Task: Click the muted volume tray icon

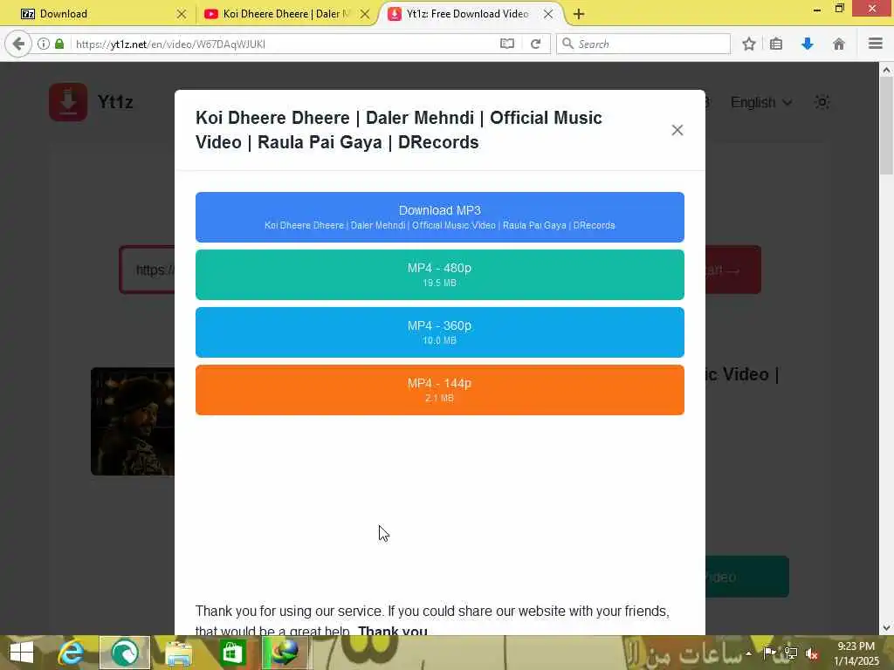Action: tap(812, 654)
